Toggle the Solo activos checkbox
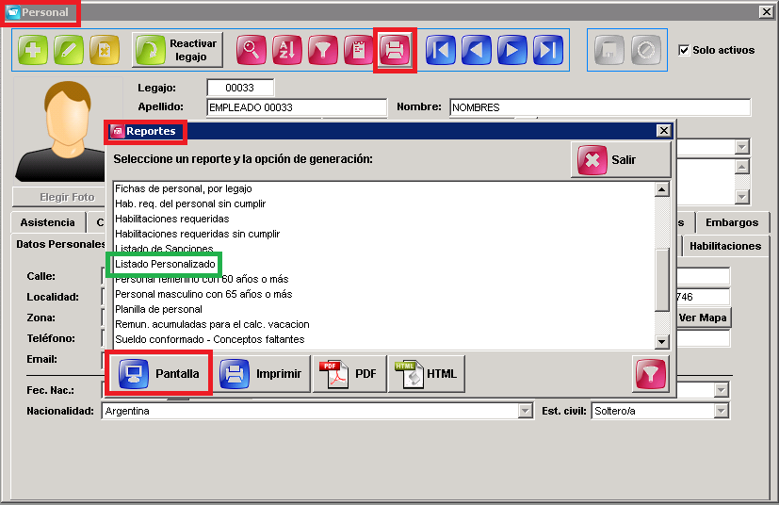 (684, 50)
